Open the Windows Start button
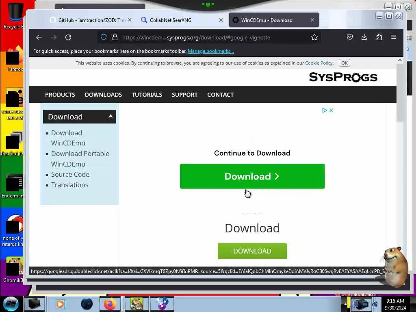 click(x=11, y=304)
